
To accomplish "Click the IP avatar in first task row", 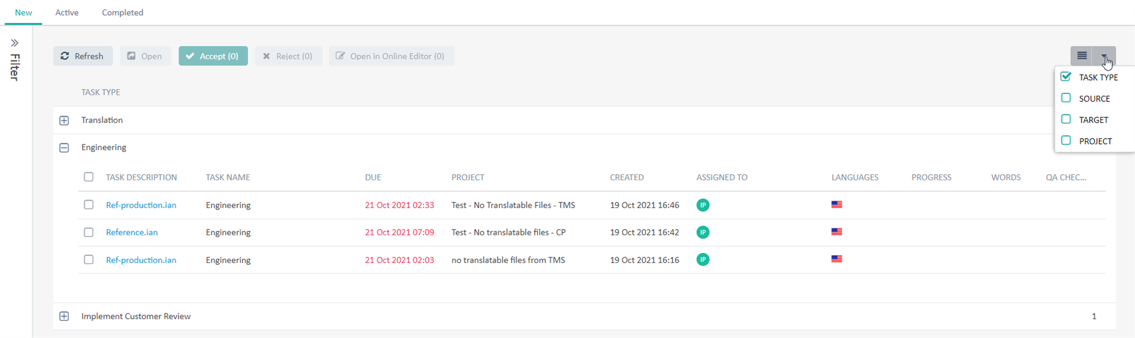I will click(x=703, y=205).
